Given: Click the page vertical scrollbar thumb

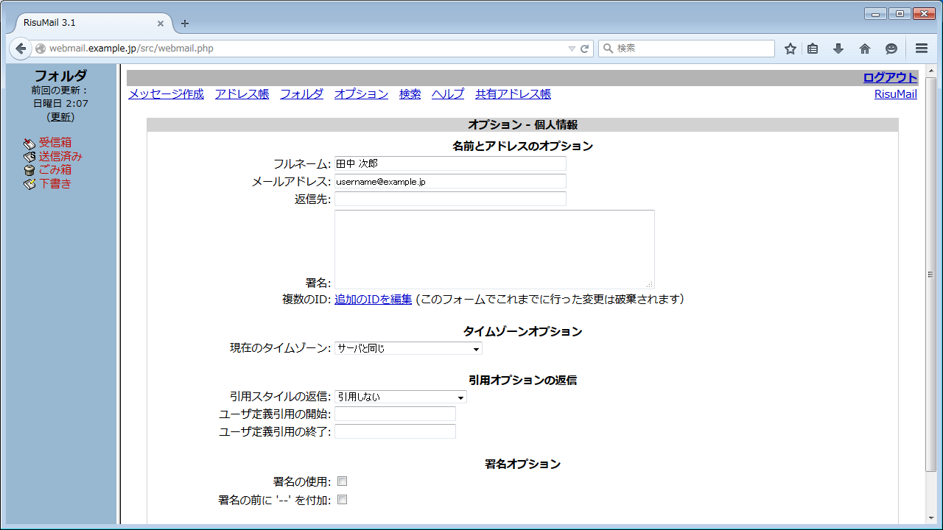Looking at the screenshot, I should (x=930, y=274).
